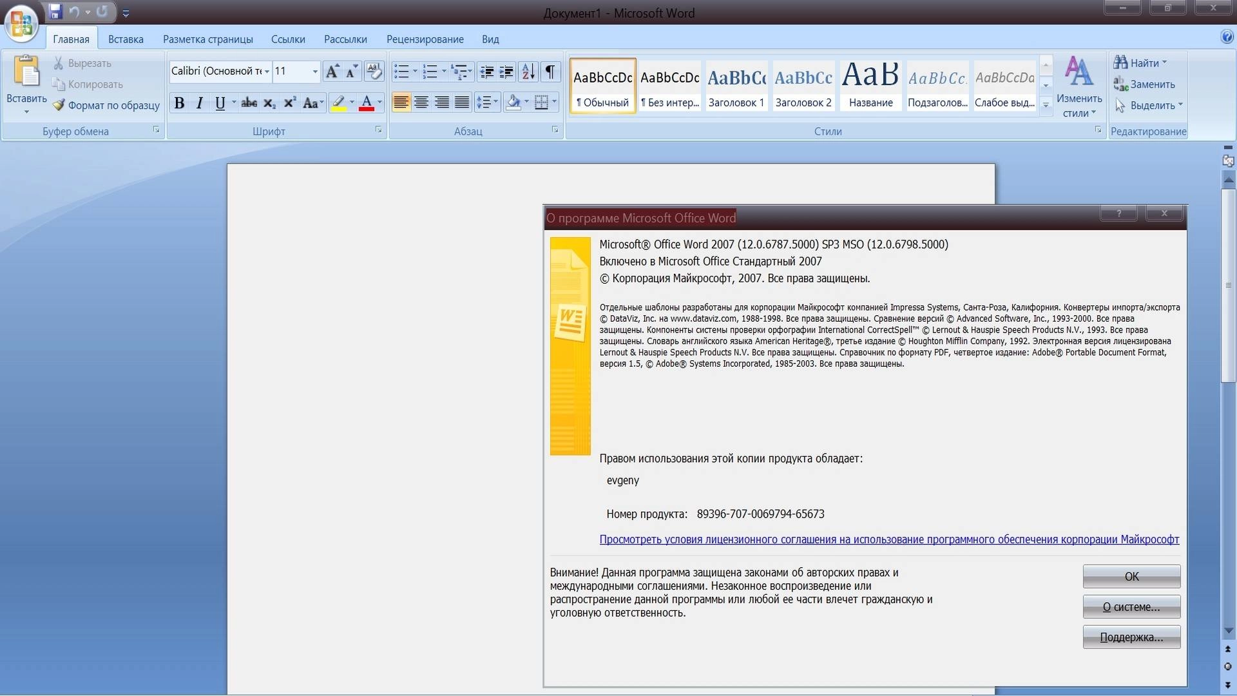Screen dimensions: 1237x696
Task: Apply the Обычный style
Action: click(x=602, y=86)
